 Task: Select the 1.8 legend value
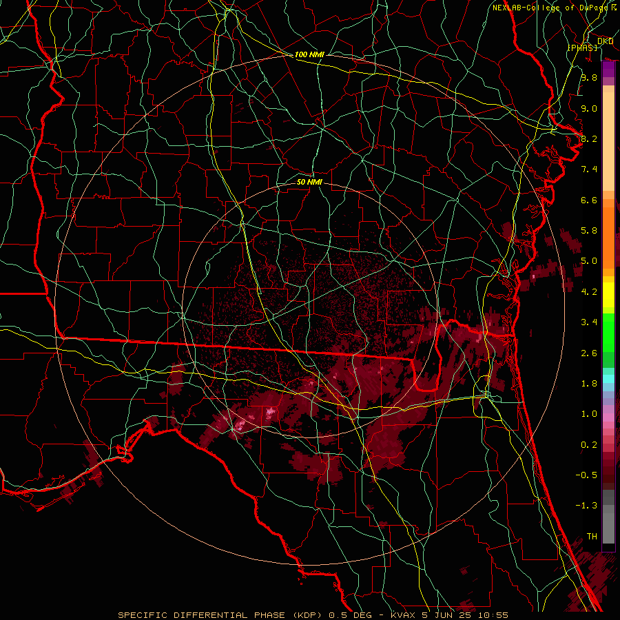point(589,384)
